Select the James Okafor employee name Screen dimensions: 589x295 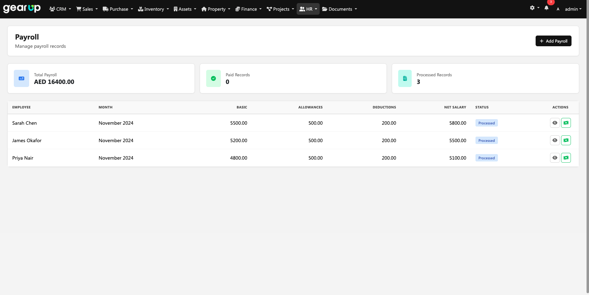pyautogui.click(x=27, y=140)
